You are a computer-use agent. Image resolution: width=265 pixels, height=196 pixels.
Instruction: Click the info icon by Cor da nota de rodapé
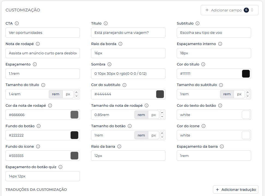click(x=50, y=105)
